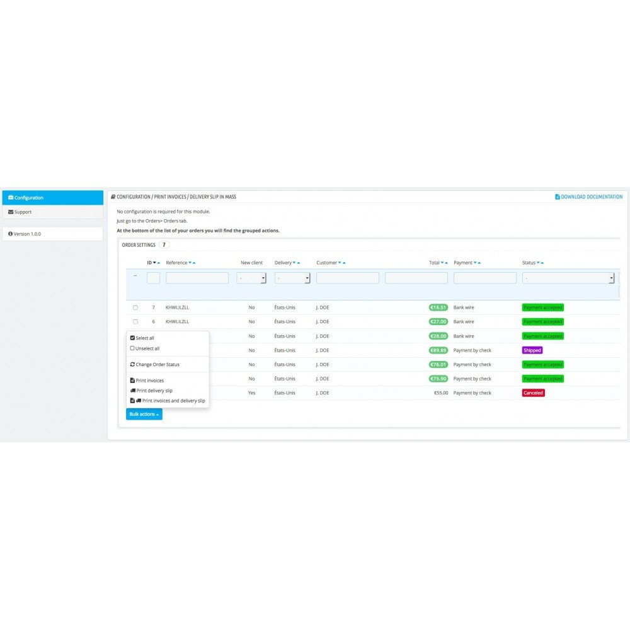Image resolution: width=630 pixels, height=630 pixels.
Task: Choose Change Order Status menu entry
Action: point(155,364)
